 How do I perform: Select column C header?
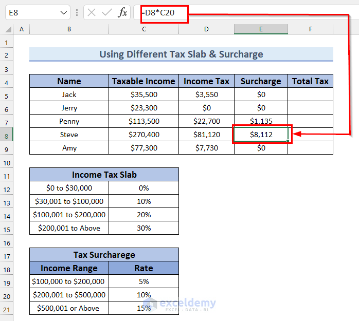click(144, 29)
